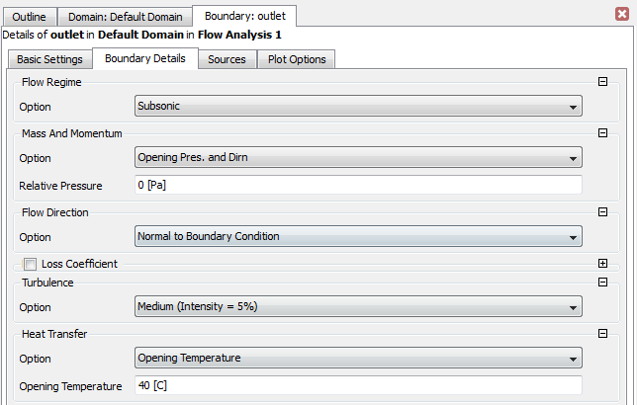Expand the Loss Coefficient section

point(602,264)
